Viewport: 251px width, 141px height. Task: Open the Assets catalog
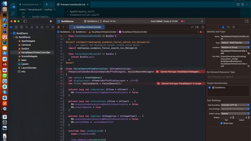[25, 64]
